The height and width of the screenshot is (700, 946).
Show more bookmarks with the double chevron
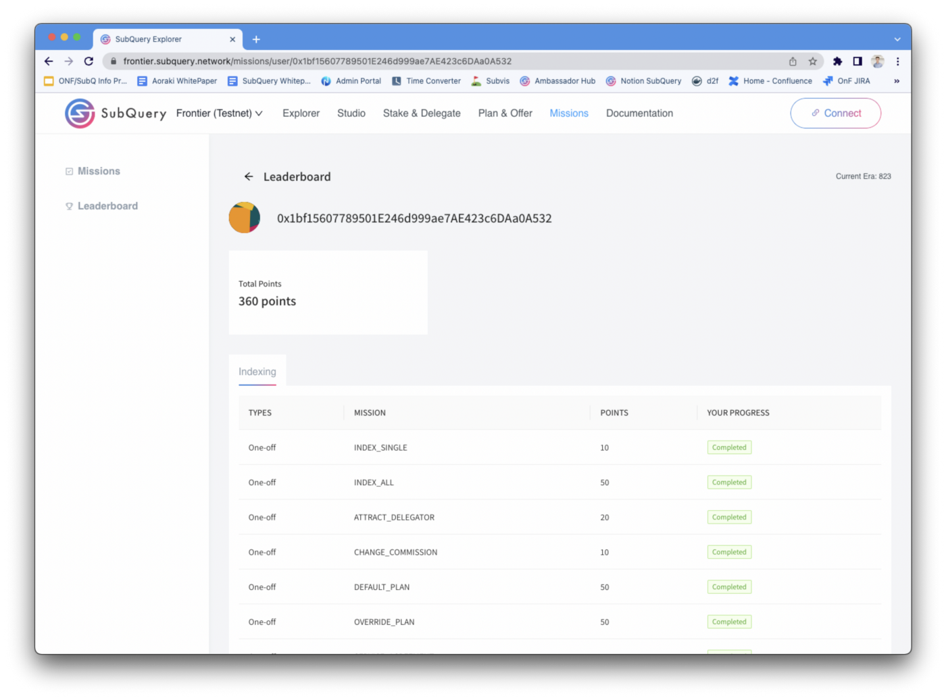pos(897,81)
